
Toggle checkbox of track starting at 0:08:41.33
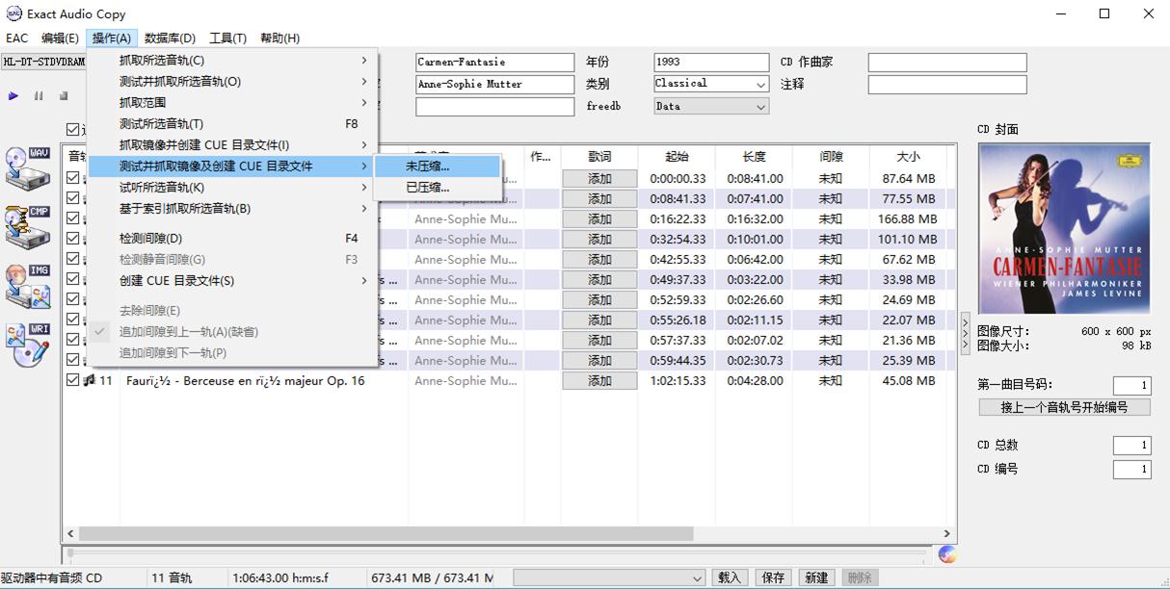coord(73,198)
